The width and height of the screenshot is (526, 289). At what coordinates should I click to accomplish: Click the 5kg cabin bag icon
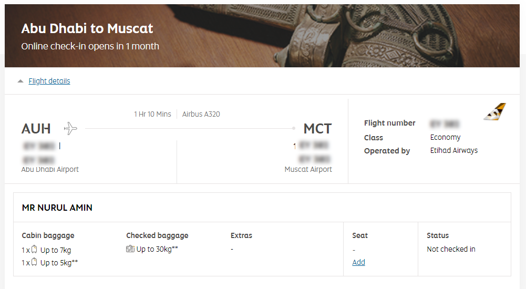click(34, 263)
